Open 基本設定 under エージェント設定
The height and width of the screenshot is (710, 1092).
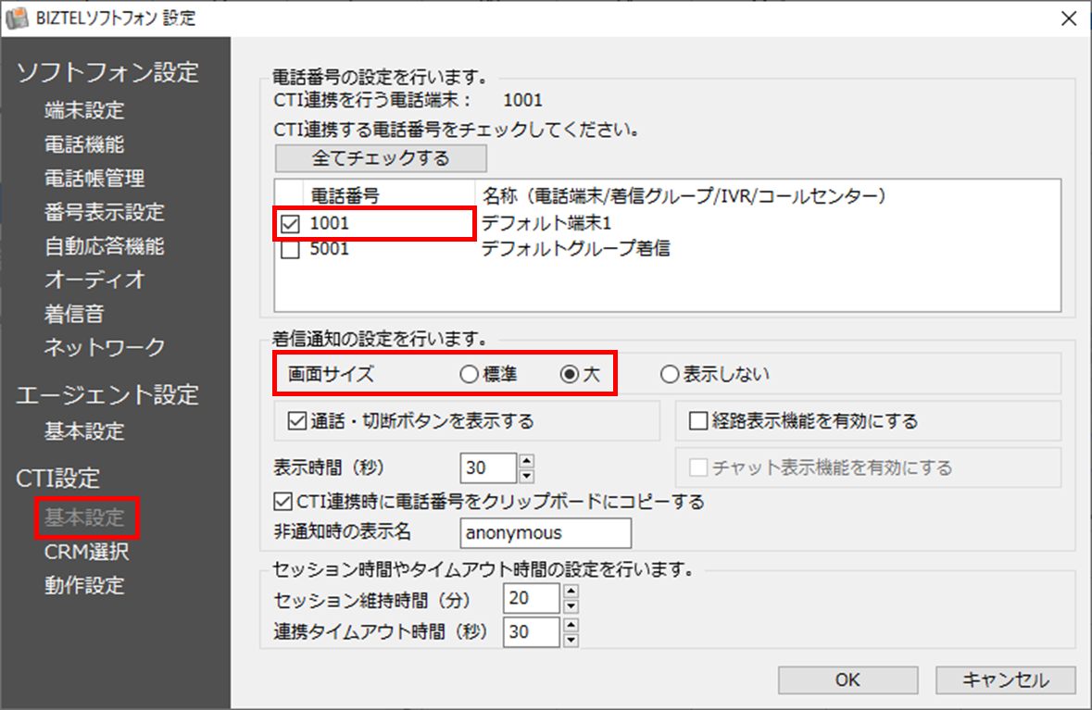(84, 431)
